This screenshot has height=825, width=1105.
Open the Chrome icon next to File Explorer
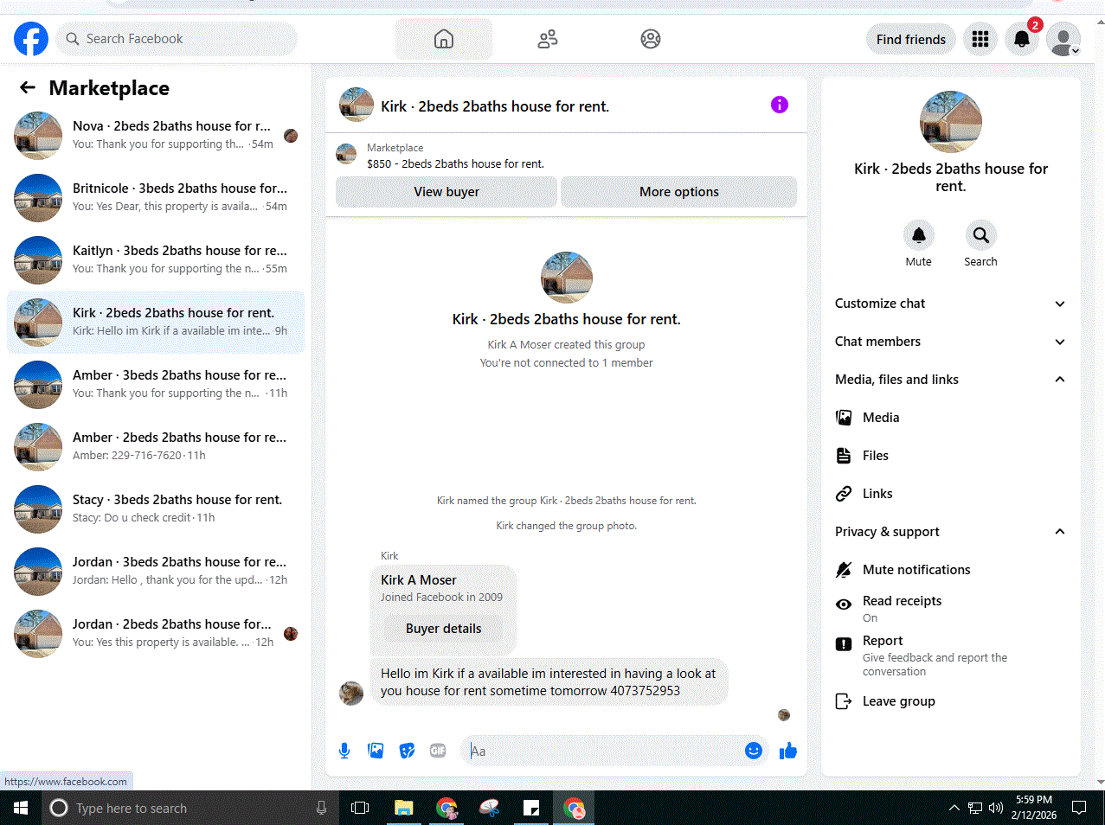pyautogui.click(x=446, y=808)
